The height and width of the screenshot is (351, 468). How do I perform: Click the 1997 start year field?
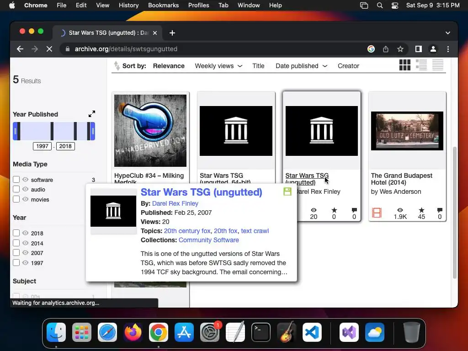[42, 146]
